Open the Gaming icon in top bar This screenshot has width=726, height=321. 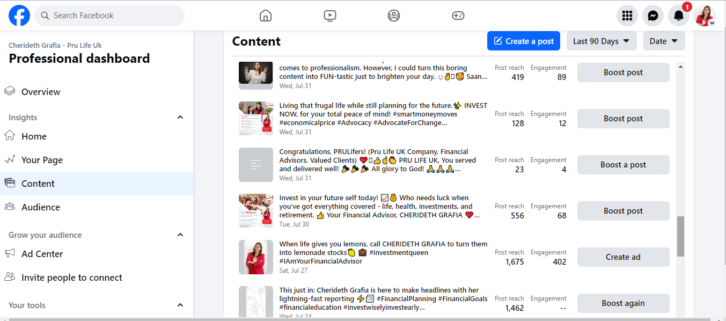pos(458,16)
